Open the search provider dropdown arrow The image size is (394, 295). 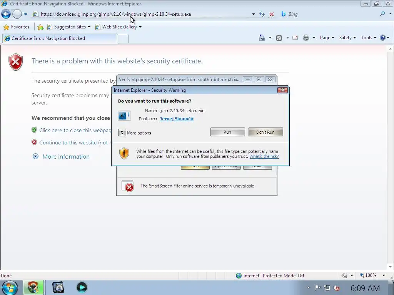(x=390, y=14)
